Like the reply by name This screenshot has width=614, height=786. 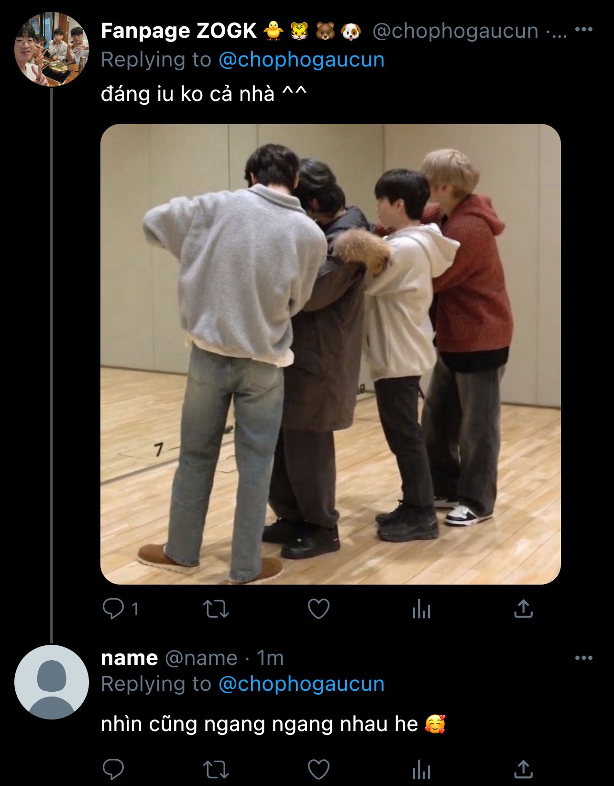tap(318, 769)
